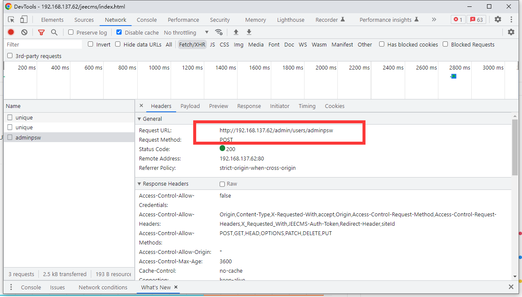Viewport: 522px width, 297px height.
Task: Toggle the network filter funnel icon
Action: (41, 32)
